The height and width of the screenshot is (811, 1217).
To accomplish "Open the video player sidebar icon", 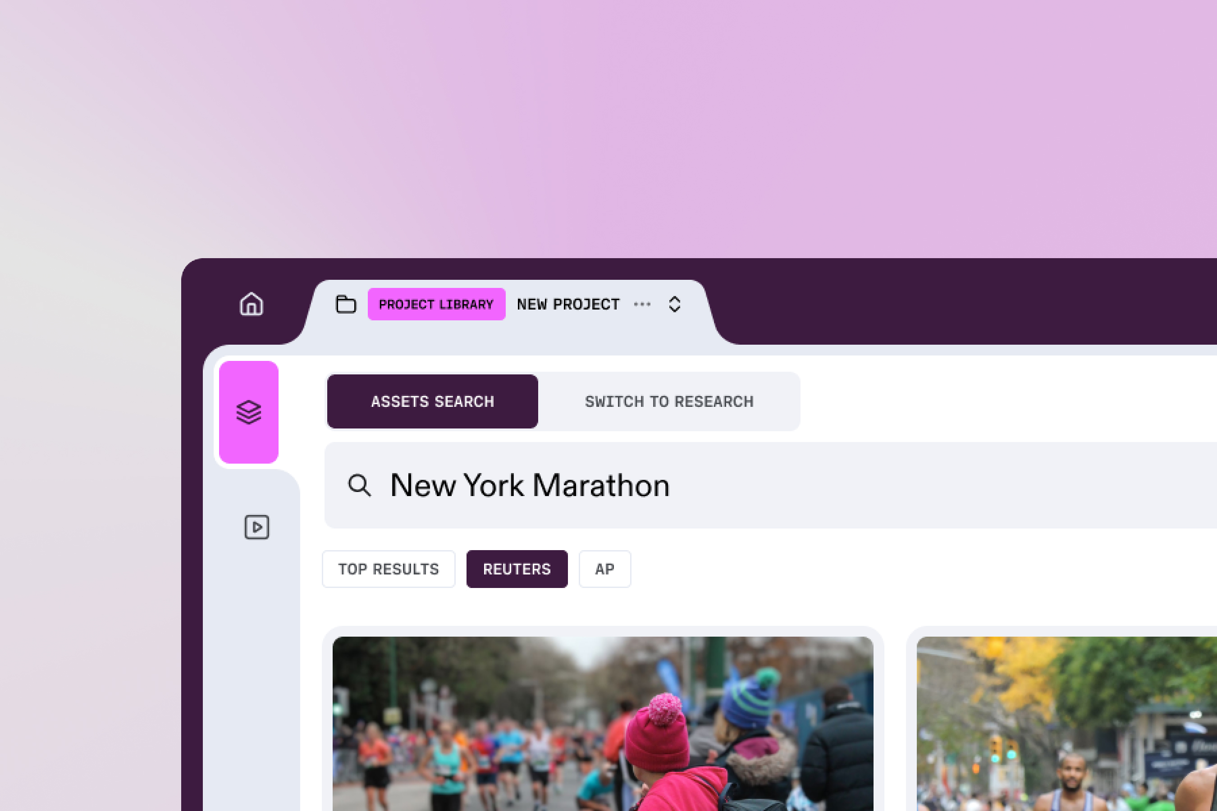I will point(256,527).
